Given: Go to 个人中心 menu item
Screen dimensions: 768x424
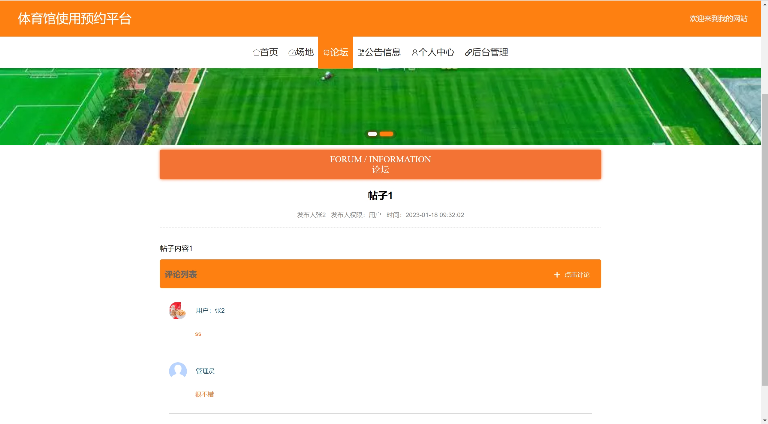Looking at the screenshot, I should click(436, 52).
